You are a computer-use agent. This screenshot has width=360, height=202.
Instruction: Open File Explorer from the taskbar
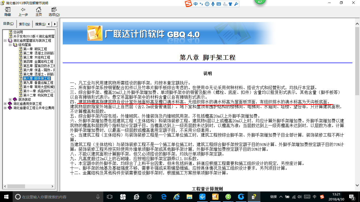[189, 196]
